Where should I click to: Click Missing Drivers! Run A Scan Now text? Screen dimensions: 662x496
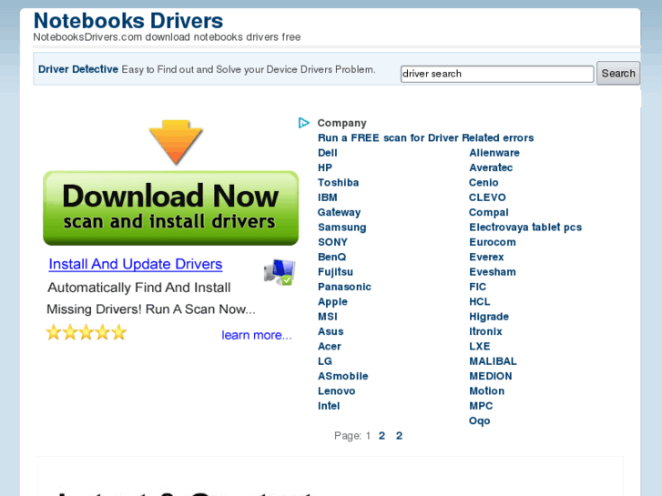(x=151, y=309)
